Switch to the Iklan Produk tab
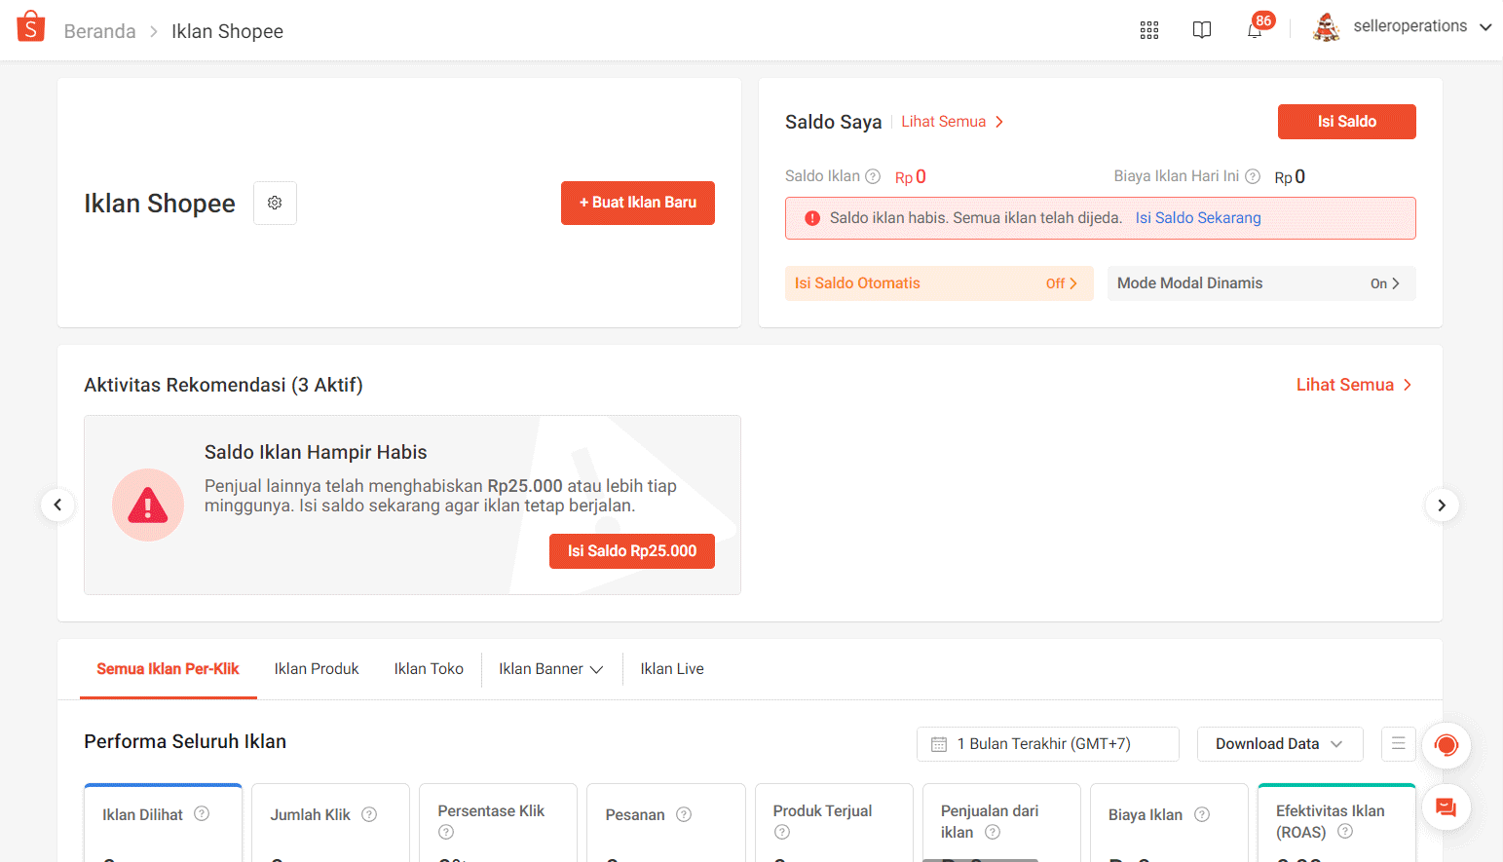This screenshot has height=862, width=1503. click(x=317, y=669)
